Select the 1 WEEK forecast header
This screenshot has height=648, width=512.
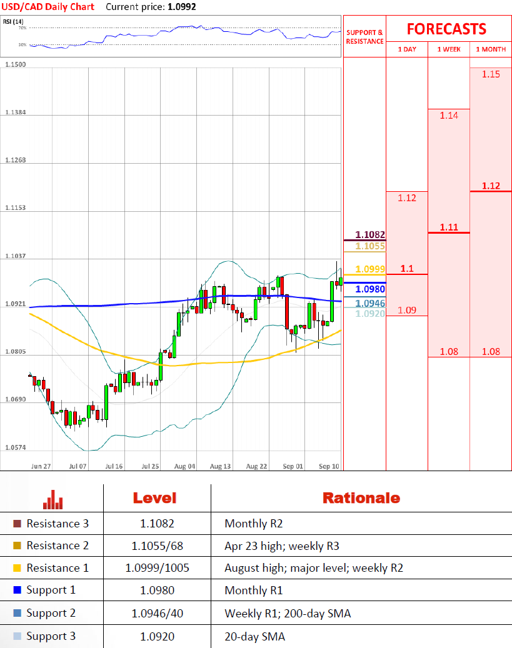click(x=449, y=49)
